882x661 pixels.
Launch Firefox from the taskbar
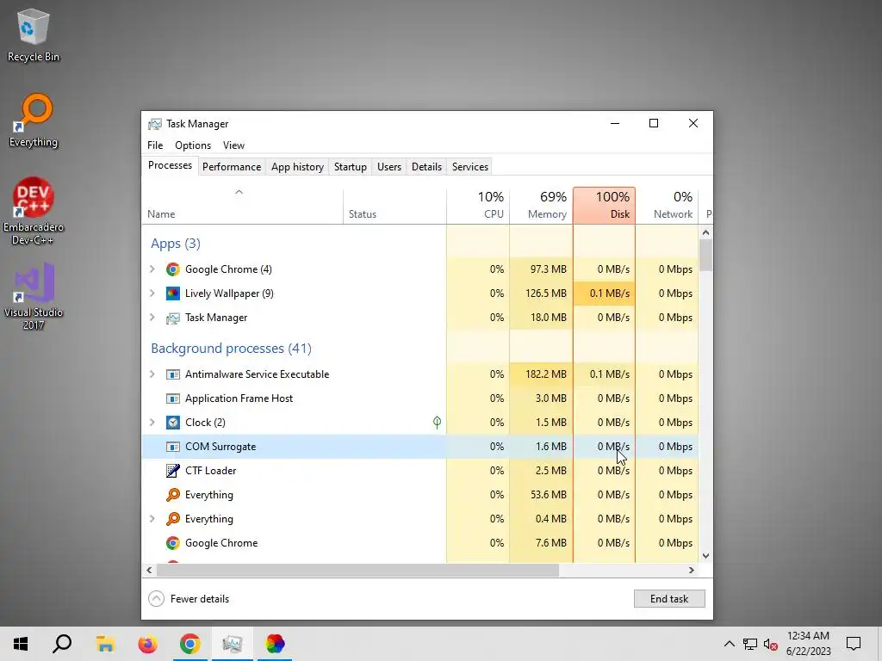(147, 644)
